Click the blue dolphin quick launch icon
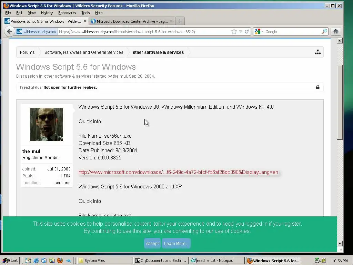The image size is (353, 265). point(68,261)
